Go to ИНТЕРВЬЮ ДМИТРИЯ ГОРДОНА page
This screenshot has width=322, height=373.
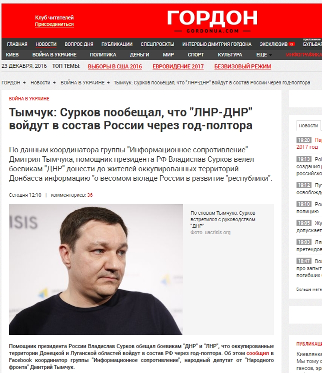tap(216, 44)
